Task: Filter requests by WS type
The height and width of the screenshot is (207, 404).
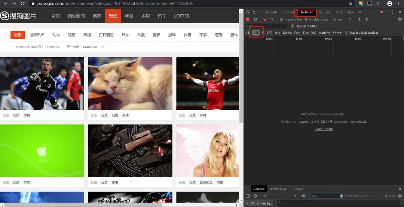Action: pos(313,33)
